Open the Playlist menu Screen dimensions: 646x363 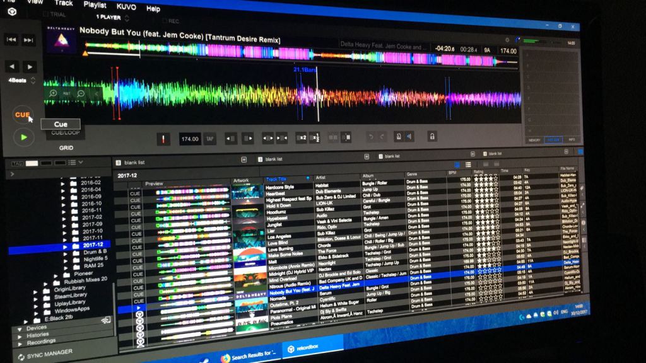click(x=95, y=5)
